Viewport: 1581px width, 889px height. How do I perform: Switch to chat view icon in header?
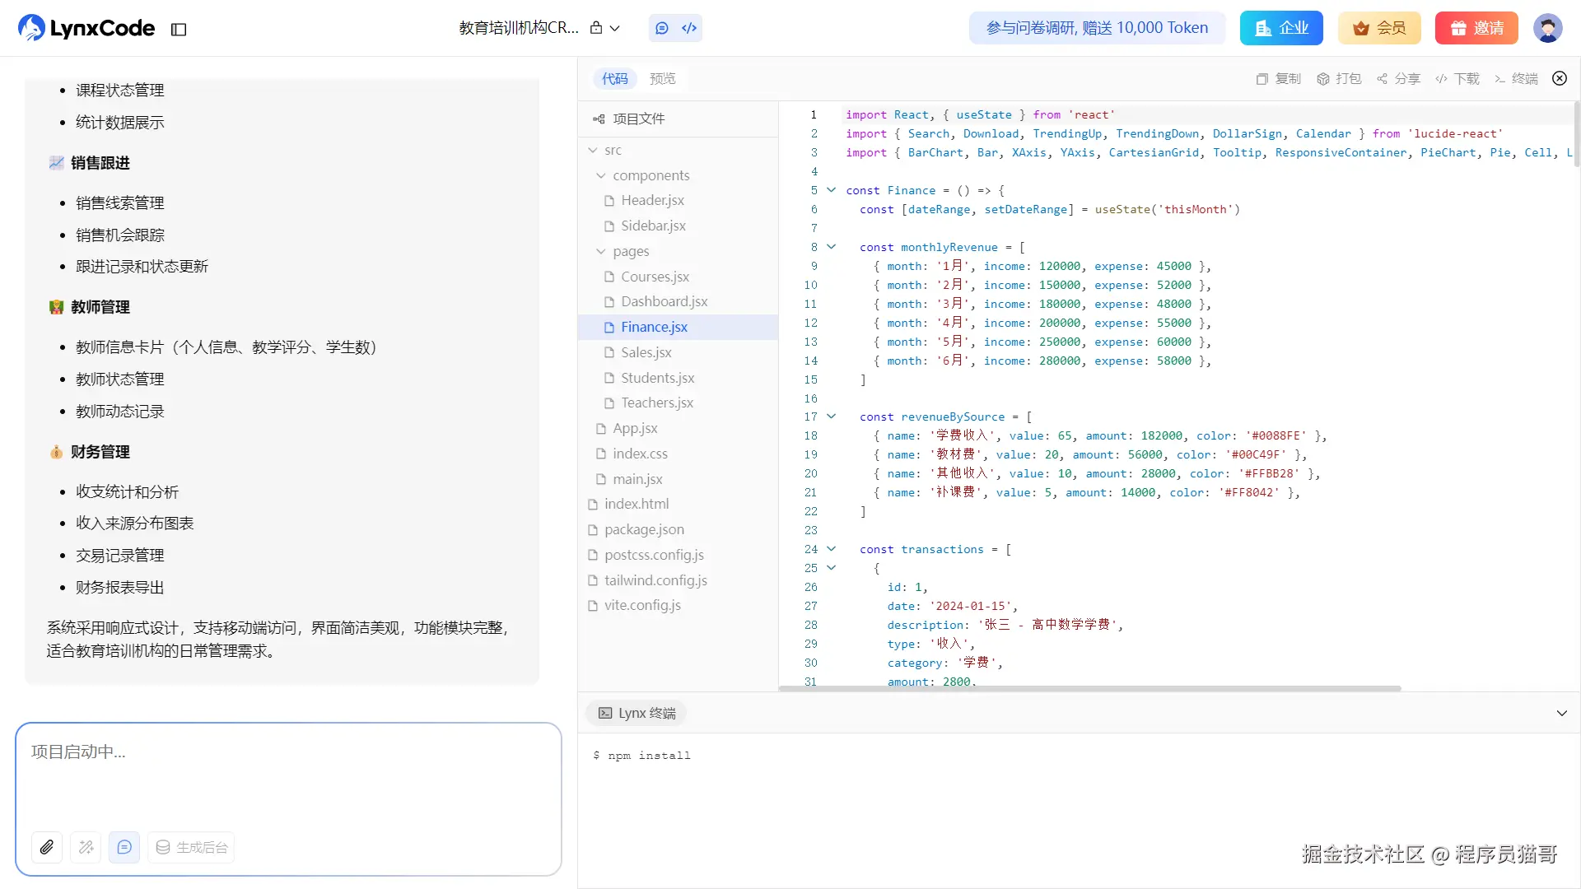(x=662, y=28)
